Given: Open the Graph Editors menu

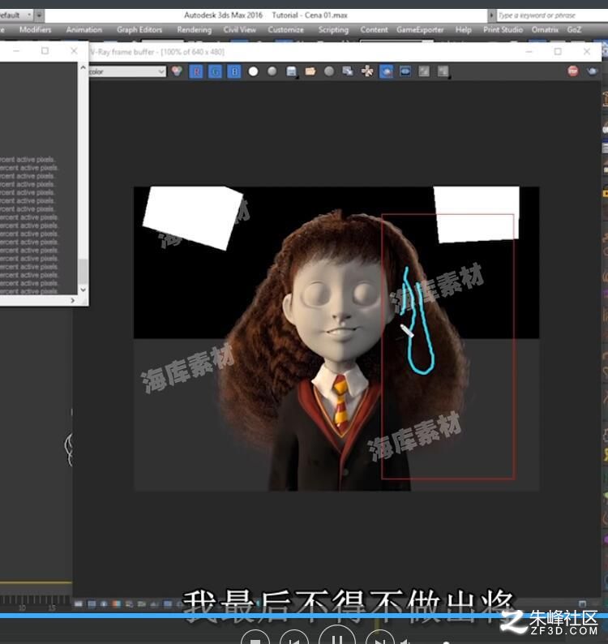Looking at the screenshot, I should (x=139, y=29).
